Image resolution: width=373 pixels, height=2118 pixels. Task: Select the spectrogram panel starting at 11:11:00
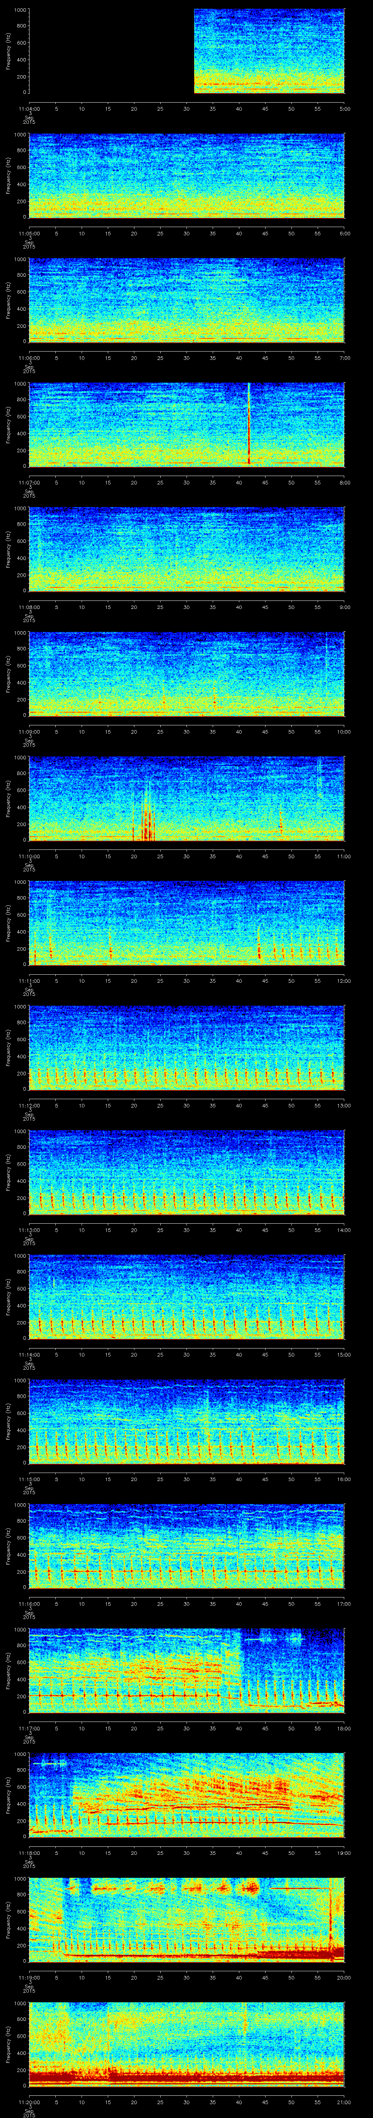click(186, 923)
